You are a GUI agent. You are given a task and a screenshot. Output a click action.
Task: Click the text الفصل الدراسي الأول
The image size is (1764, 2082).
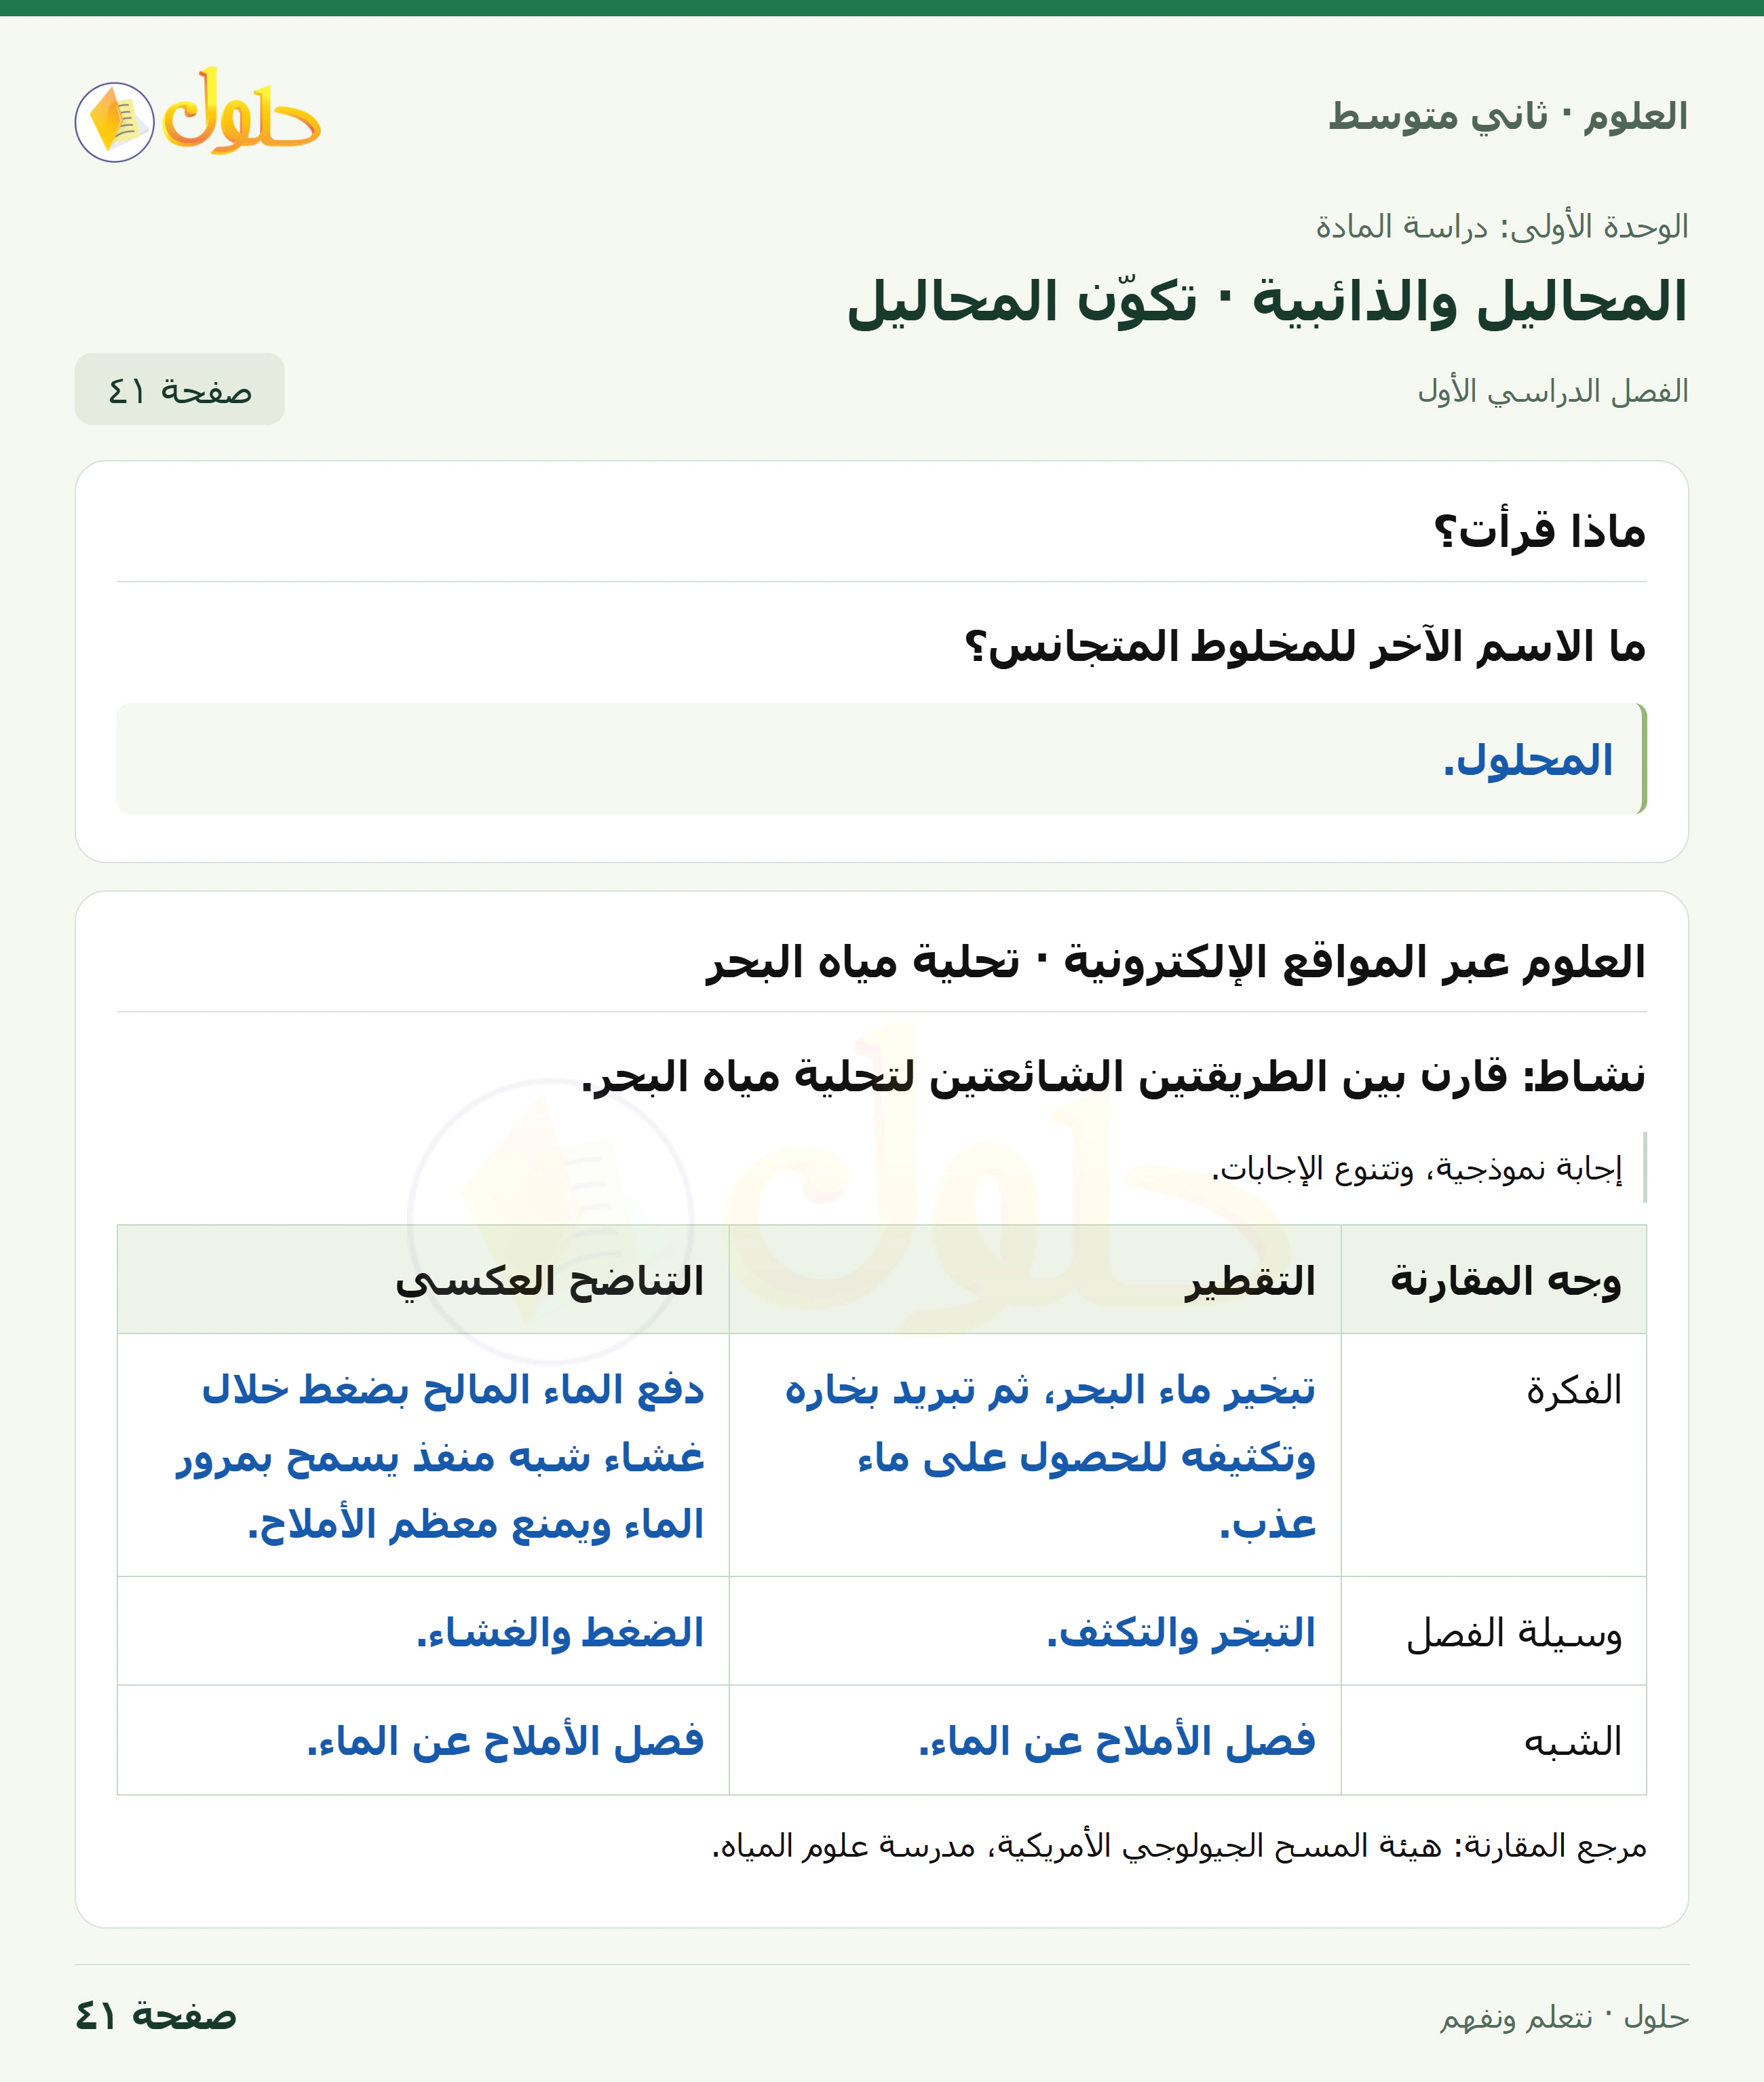click(1553, 391)
